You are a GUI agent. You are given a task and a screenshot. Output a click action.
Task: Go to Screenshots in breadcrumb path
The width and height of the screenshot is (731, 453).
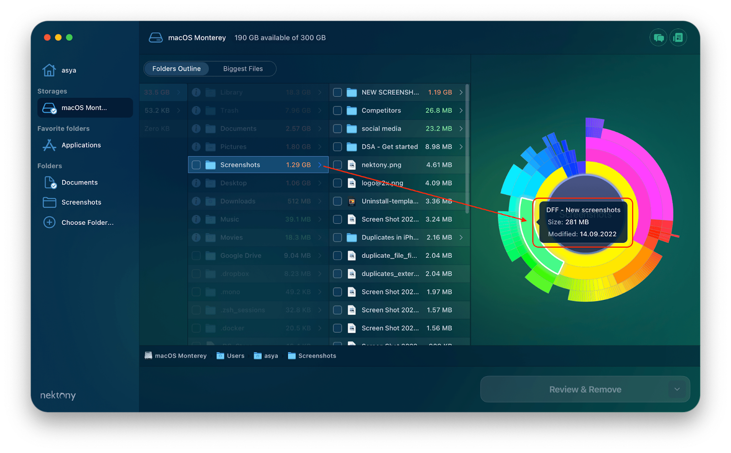[x=312, y=356]
